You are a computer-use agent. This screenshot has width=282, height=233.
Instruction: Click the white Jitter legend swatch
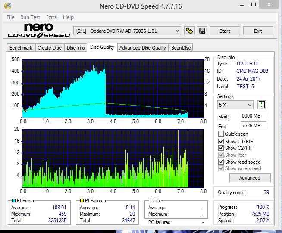tap(150, 201)
